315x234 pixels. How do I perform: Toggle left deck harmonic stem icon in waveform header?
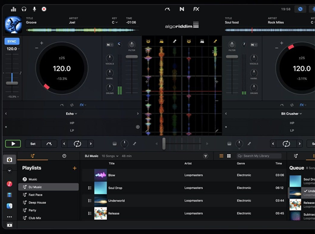click(x=161, y=42)
